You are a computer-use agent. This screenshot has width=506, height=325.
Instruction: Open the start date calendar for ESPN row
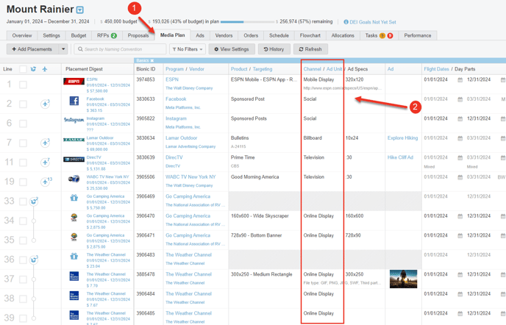click(x=460, y=79)
